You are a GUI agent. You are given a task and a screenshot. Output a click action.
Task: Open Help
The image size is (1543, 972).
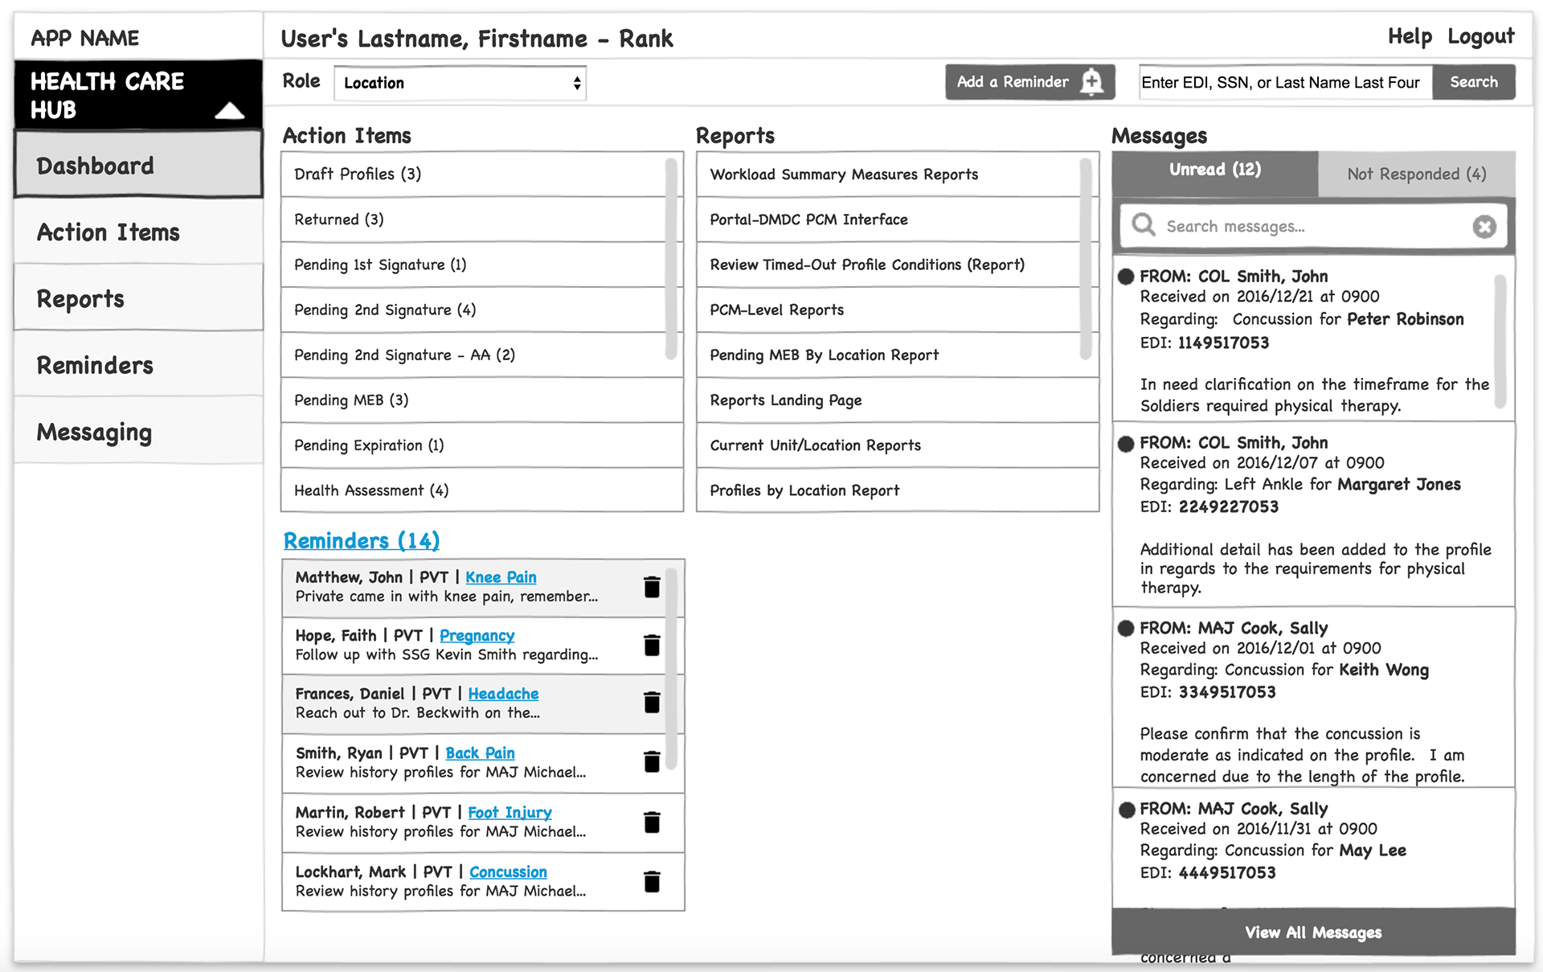[x=1410, y=36]
